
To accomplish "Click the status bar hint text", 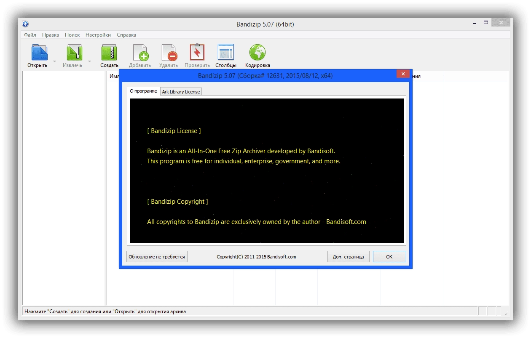I will 105,311.
